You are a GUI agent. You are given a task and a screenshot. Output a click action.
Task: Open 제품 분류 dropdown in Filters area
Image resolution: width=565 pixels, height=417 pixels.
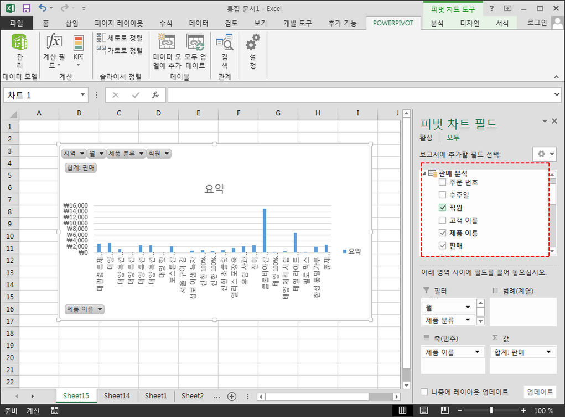[468, 320]
